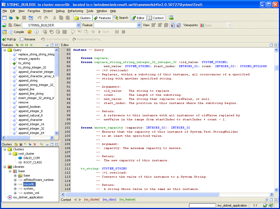The image size is (280, 209).
Task: Click the editor horizontal scrollbar thumb
Action: [142, 195]
